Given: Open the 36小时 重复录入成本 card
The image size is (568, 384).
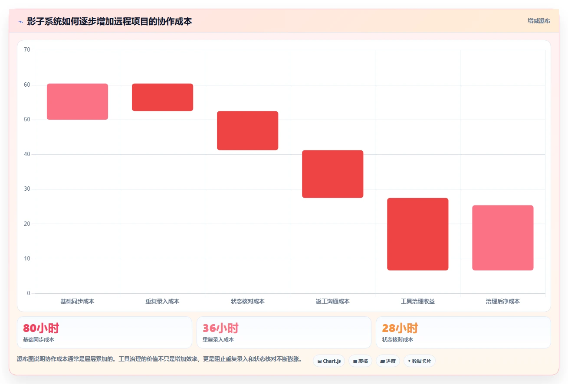Looking at the screenshot, I should (x=284, y=332).
